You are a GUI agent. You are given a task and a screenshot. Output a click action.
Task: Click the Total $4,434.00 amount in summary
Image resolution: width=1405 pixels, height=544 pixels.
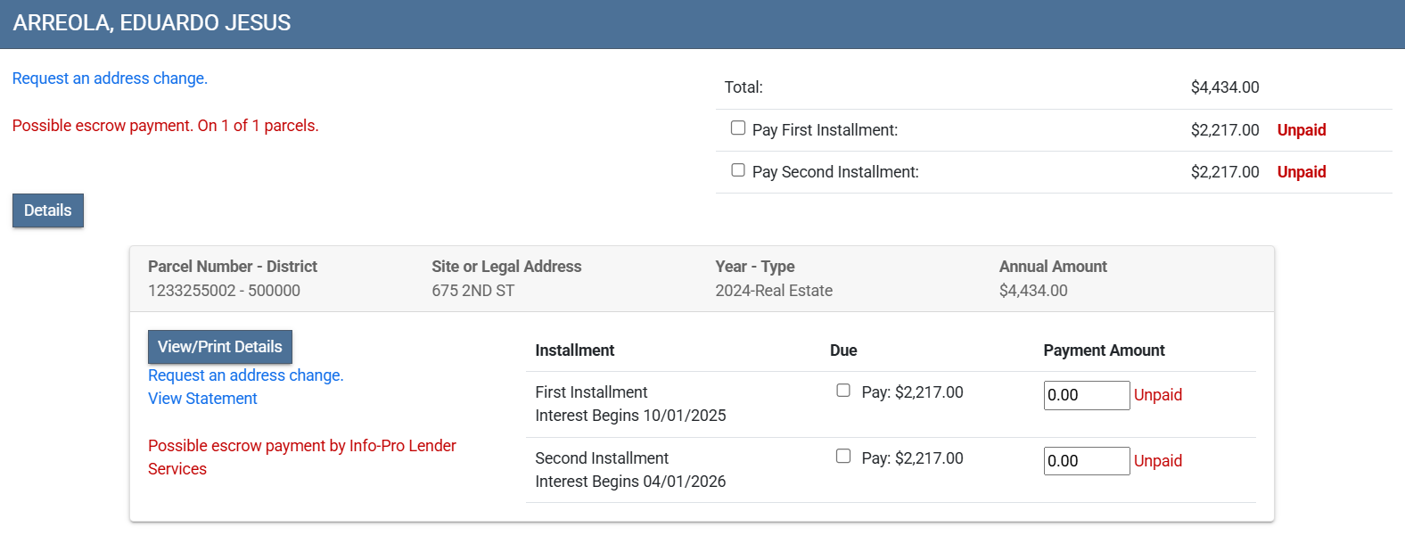click(x=1224, y=87)
